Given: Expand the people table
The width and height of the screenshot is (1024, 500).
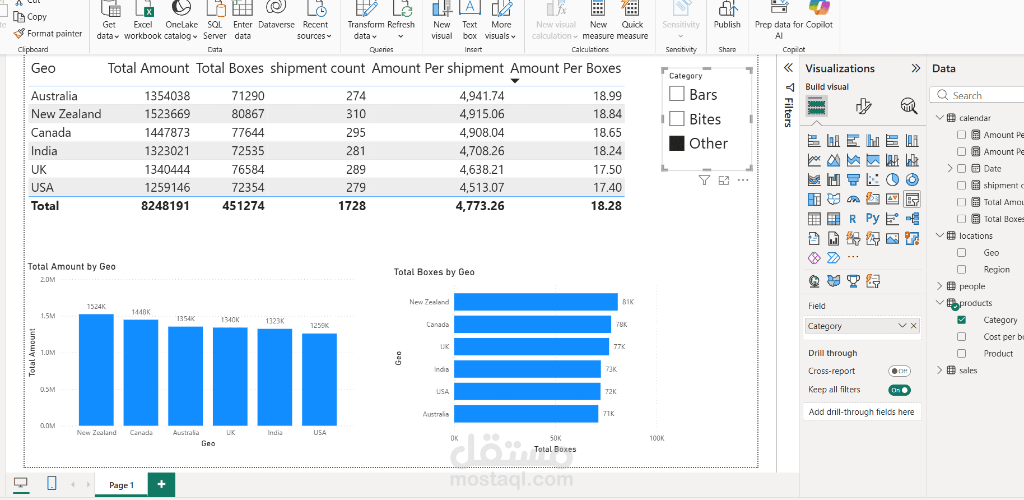Looking at the screenshot, I should click(x=940, y=286).
